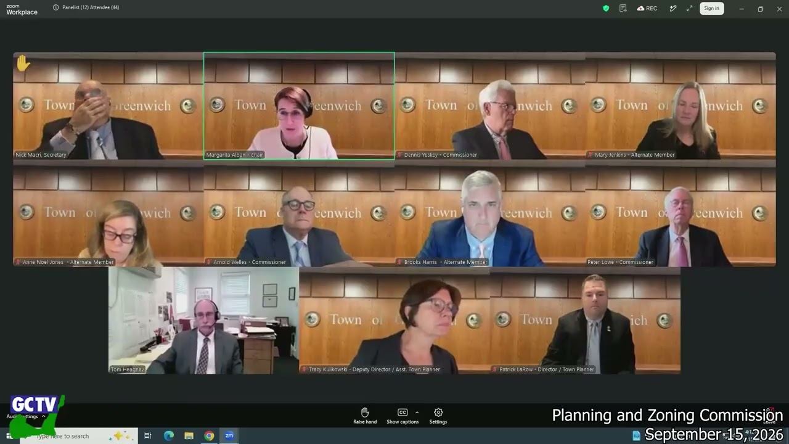Select Dennis Yeskey Commissioner video tile
Image resolution: width=789 pixels, height=444 pixels.
490,106
